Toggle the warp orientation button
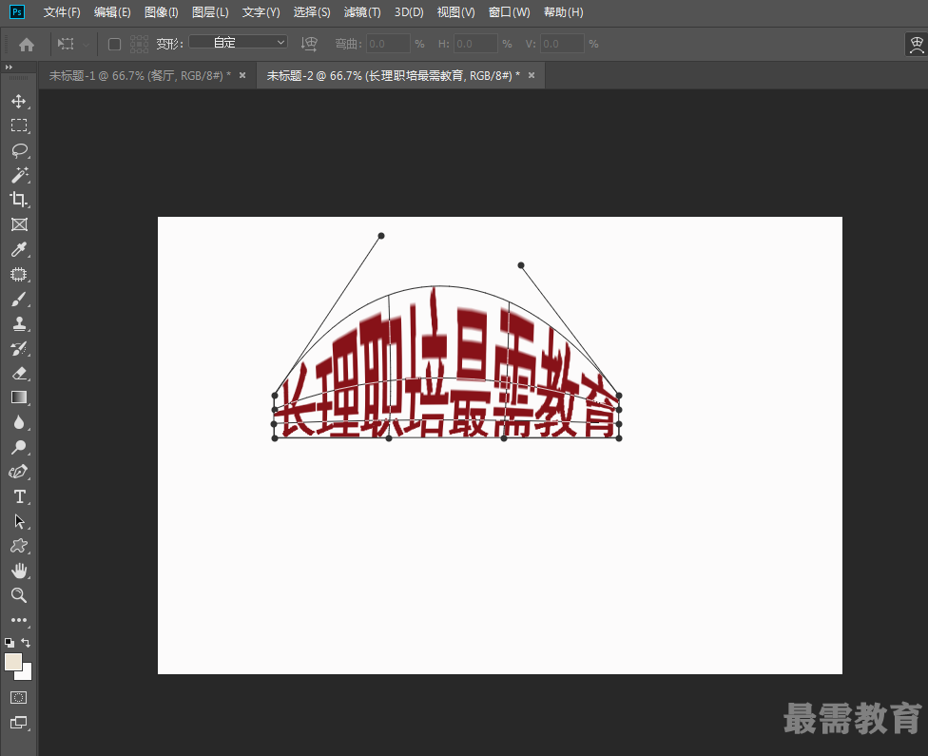The height and width of the screenshot is (756, 928). pyautogui.click(x=309, y=44)
